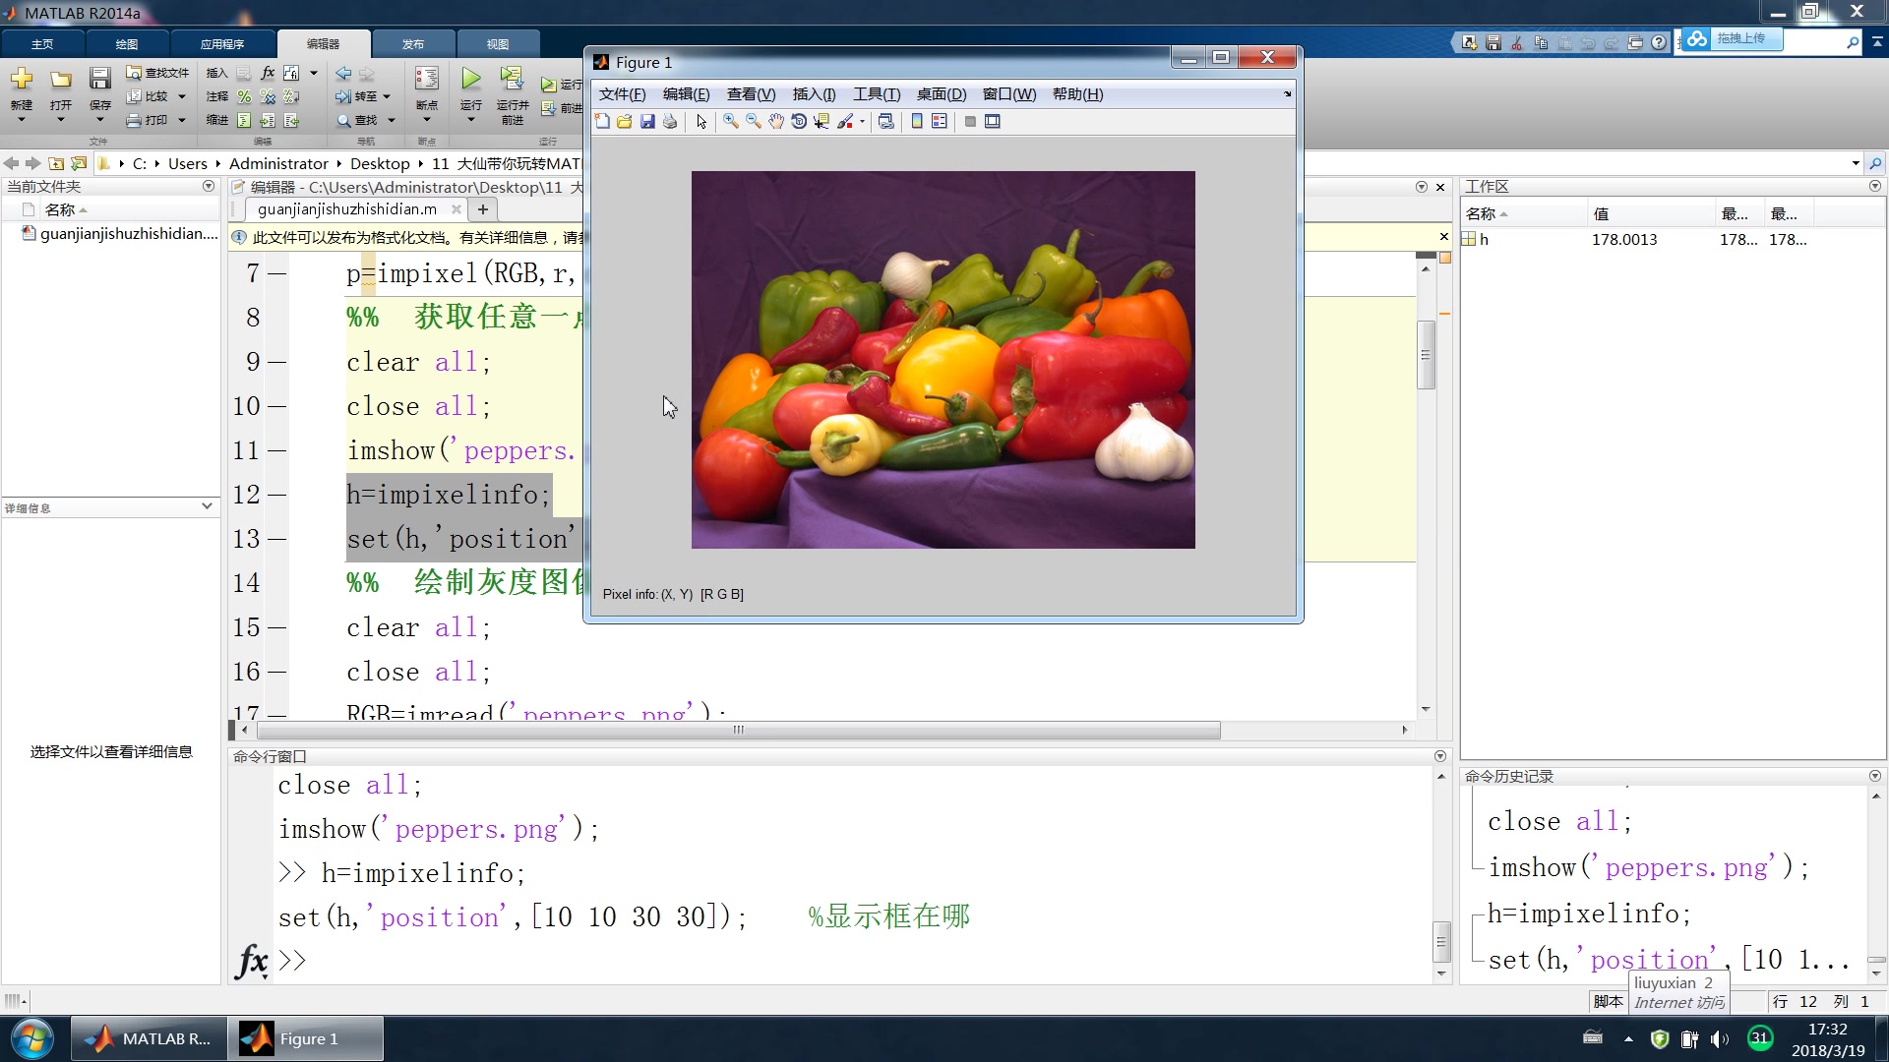Click the Smart Indent icon
1889x1062 pixels.
pyautogui.click(x=244, y=120)
